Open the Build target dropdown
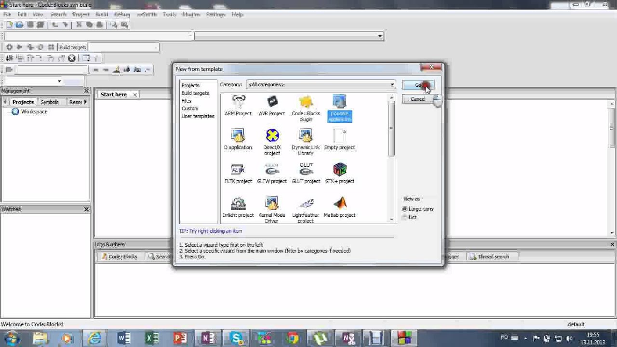The width and height of the screenshot is (617, 347). tap(123, 47)
